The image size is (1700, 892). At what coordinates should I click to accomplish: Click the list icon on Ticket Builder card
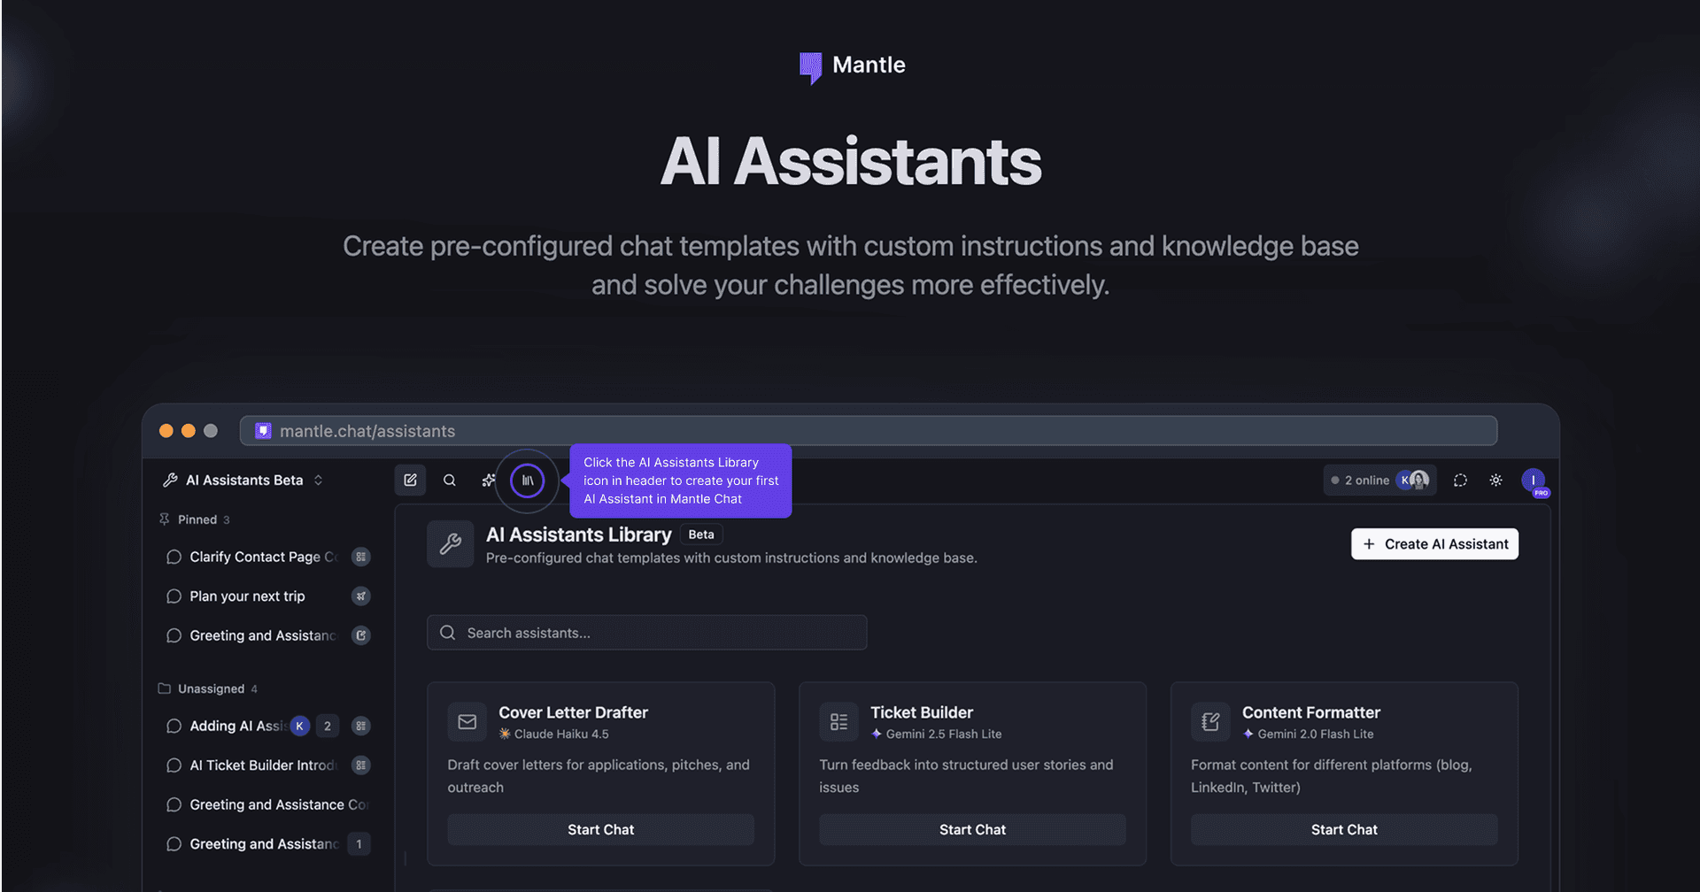pyautogui.click(x=838, y=722)
